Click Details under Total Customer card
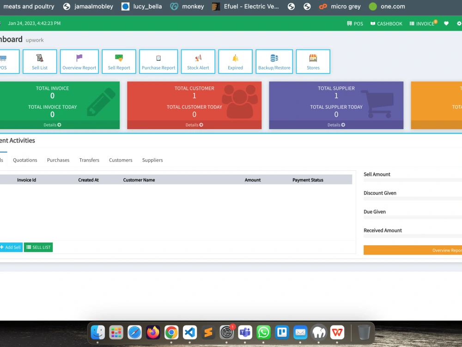 (x=194, y=125)
